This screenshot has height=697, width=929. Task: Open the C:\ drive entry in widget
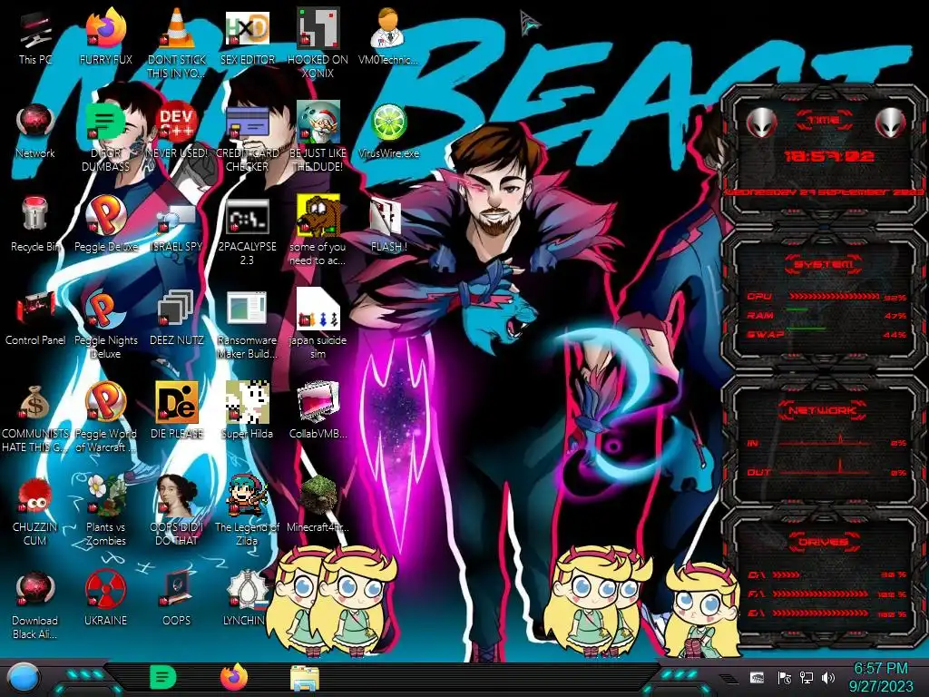click(827, 574)
